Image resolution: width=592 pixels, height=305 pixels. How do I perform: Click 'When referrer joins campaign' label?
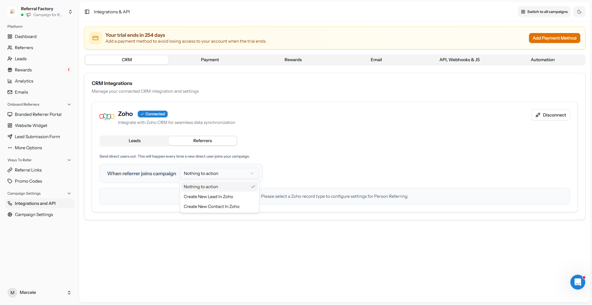[x=142, y=173]
